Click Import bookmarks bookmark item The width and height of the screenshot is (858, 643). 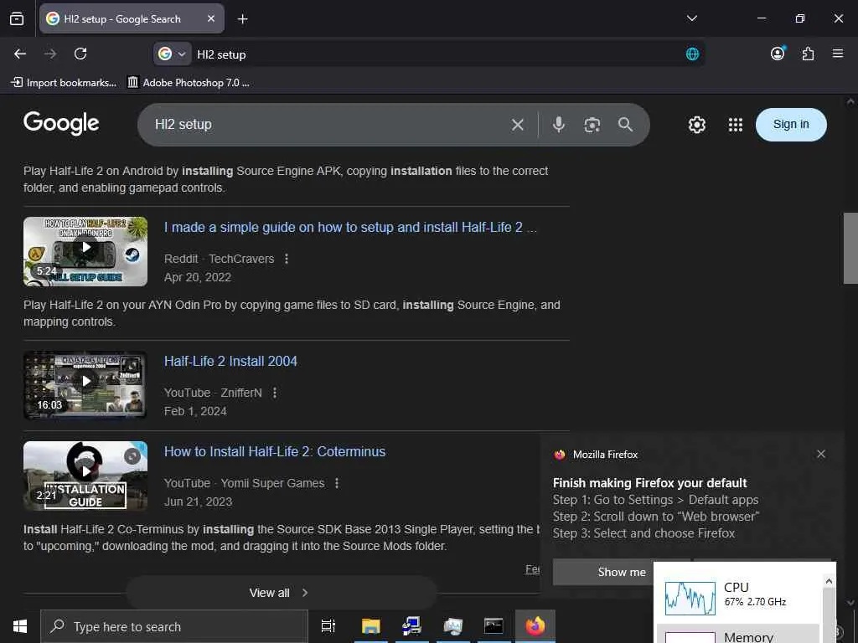pos(64,83)
